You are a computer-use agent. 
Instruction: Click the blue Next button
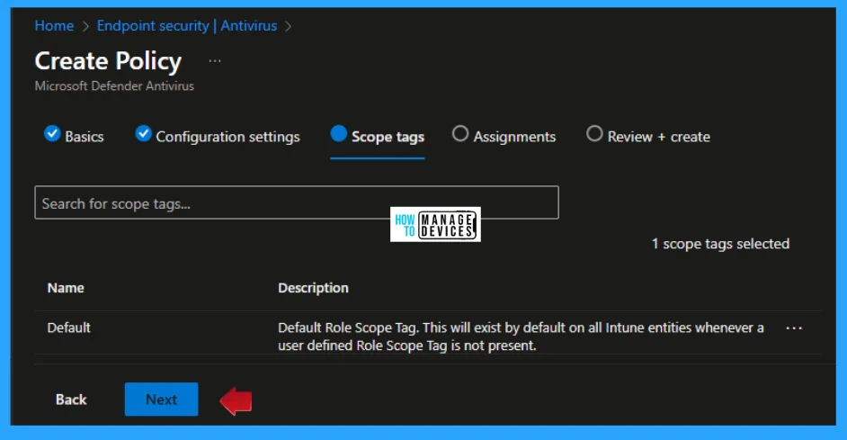[162, 400]
